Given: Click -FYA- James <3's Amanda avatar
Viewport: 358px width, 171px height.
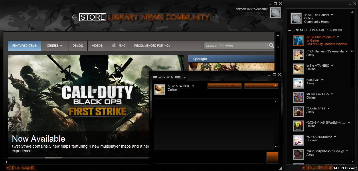Looking at the screenshot, I should pos(298,55).
